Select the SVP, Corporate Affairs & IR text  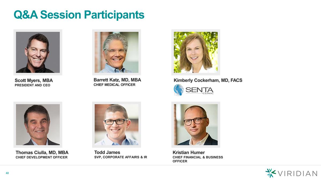pyautogui.click(x=121, y=157)
